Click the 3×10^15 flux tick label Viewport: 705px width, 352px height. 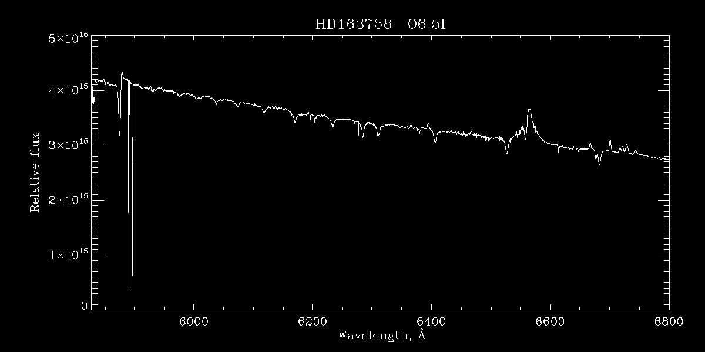click(68, 145)
